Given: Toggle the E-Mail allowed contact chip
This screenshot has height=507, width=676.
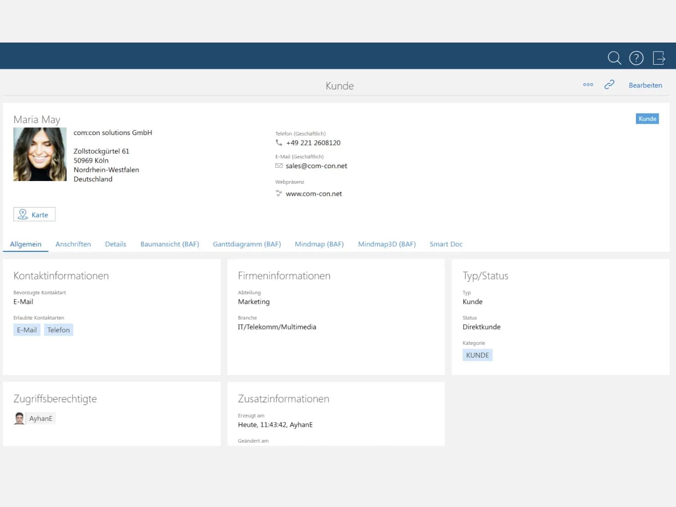Looking at the screenshot, I should [27, 329].
